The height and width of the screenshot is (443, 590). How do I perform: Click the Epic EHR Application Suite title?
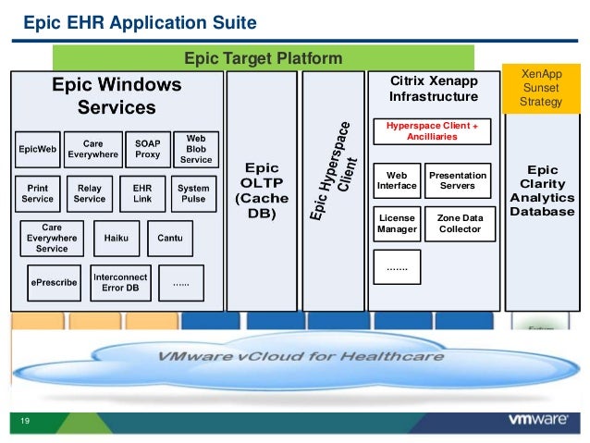click(140, 22)
